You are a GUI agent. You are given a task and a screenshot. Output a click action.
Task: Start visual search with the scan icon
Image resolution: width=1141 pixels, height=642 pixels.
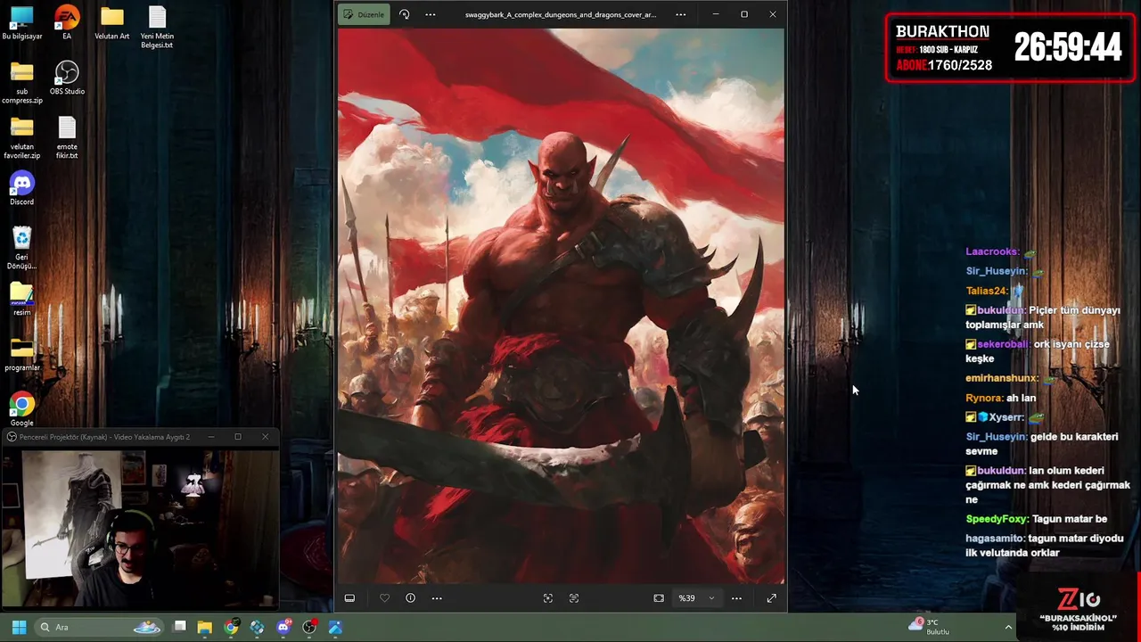(547, 598)
